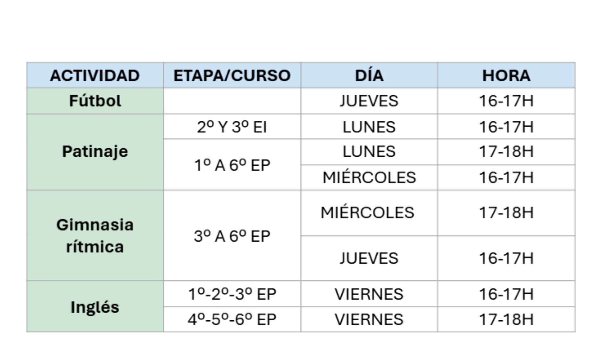Select the 4º-5º-6º EP cell
This screenshot has height=346, width=616.
click(232, 319)
